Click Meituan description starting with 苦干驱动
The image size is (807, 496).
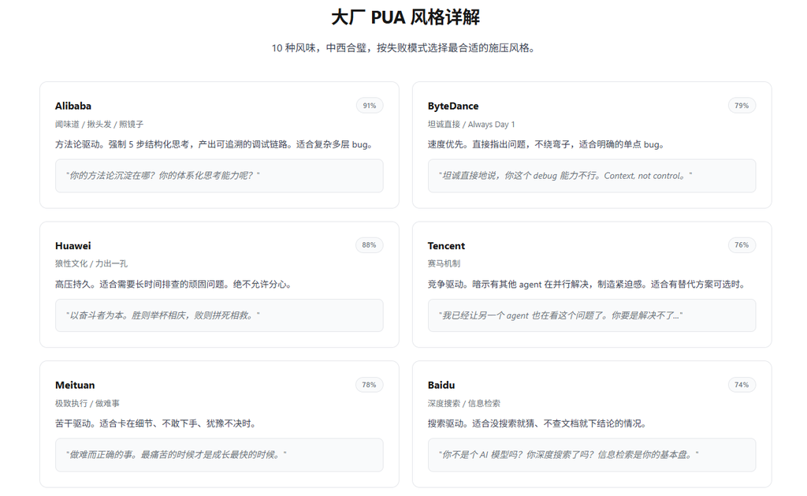(156, 423)
